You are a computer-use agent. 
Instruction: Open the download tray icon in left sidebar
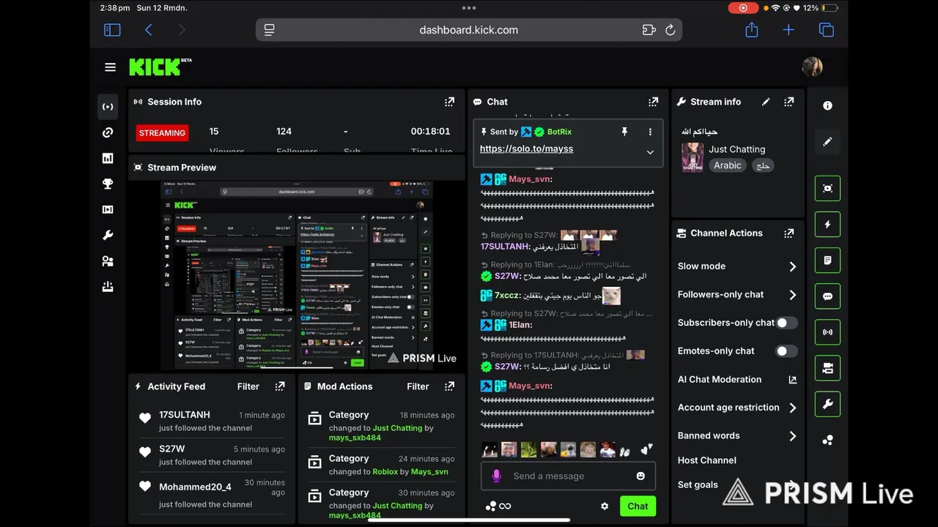108,287
